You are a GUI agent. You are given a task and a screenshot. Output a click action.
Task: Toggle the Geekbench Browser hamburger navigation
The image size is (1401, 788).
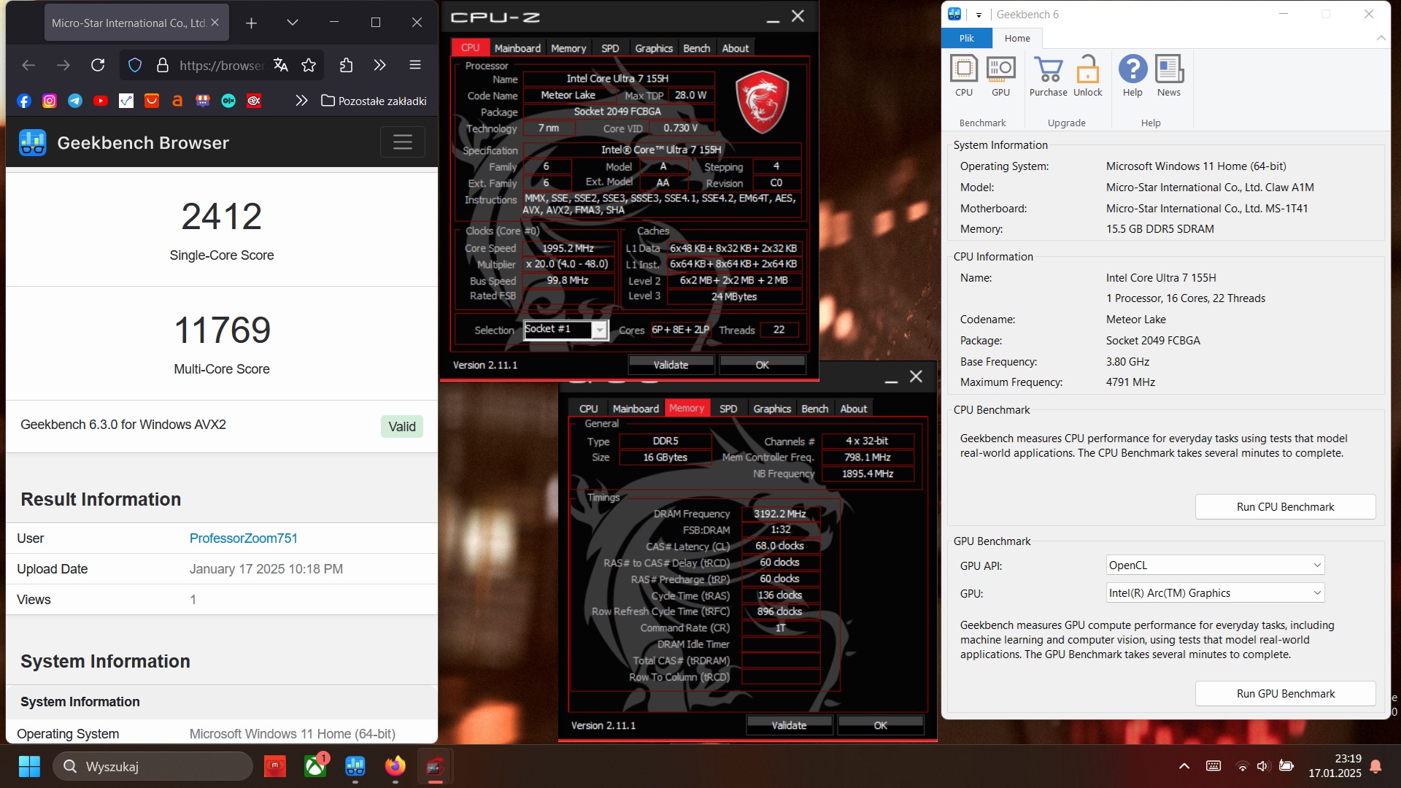click(x=403, y=142)
